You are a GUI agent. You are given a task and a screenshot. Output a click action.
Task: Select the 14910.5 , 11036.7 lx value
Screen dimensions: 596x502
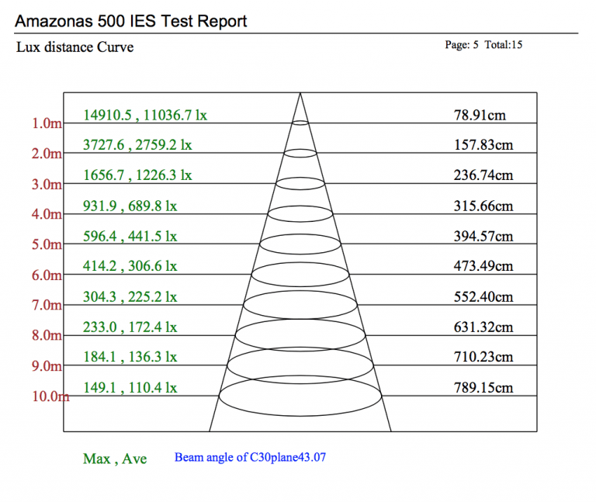[x=145, y=115]
